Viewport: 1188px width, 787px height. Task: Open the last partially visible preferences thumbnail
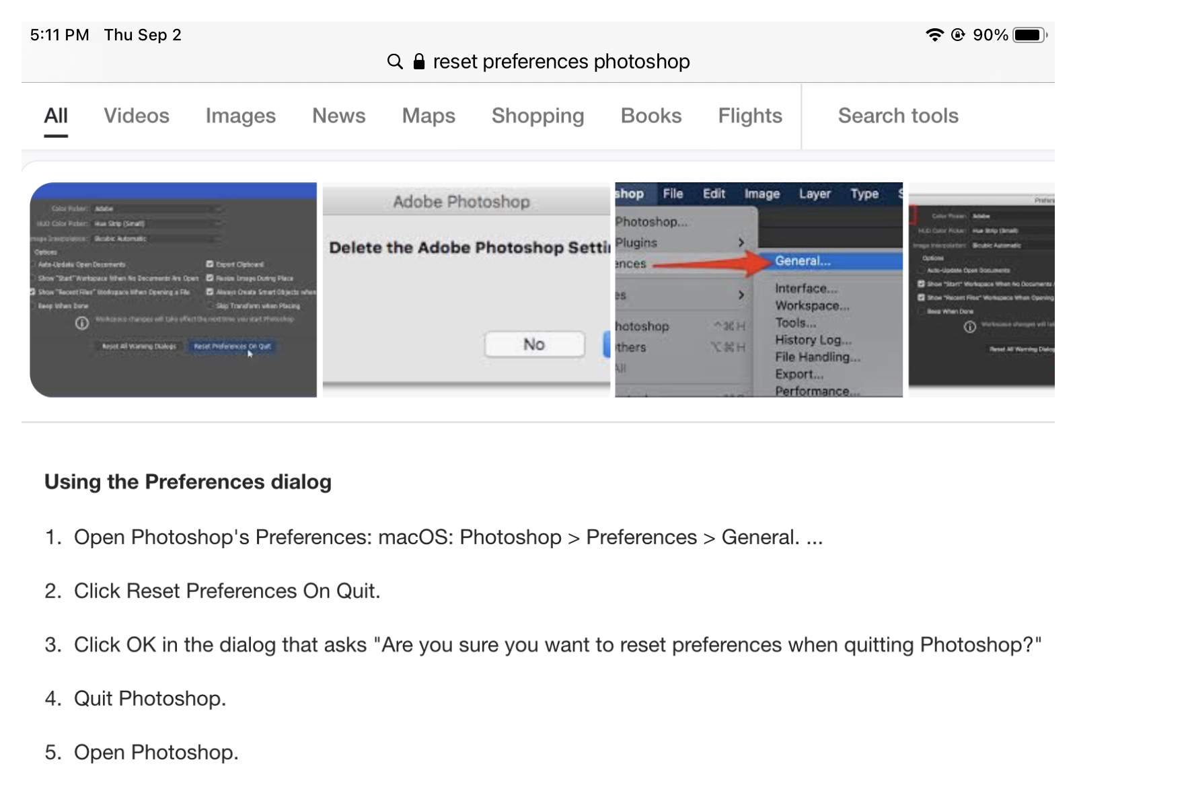point(981,290)
